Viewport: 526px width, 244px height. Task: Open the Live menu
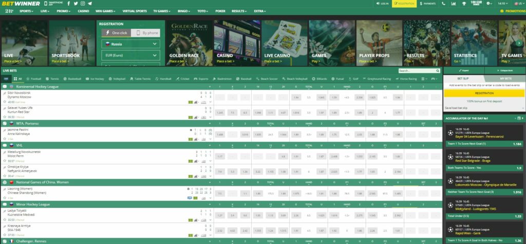tap(45, 11)
